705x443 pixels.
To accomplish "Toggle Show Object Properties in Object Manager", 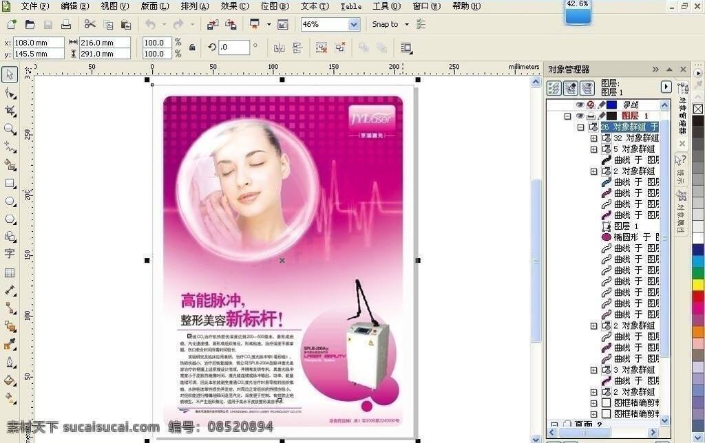I will [554, 88].
